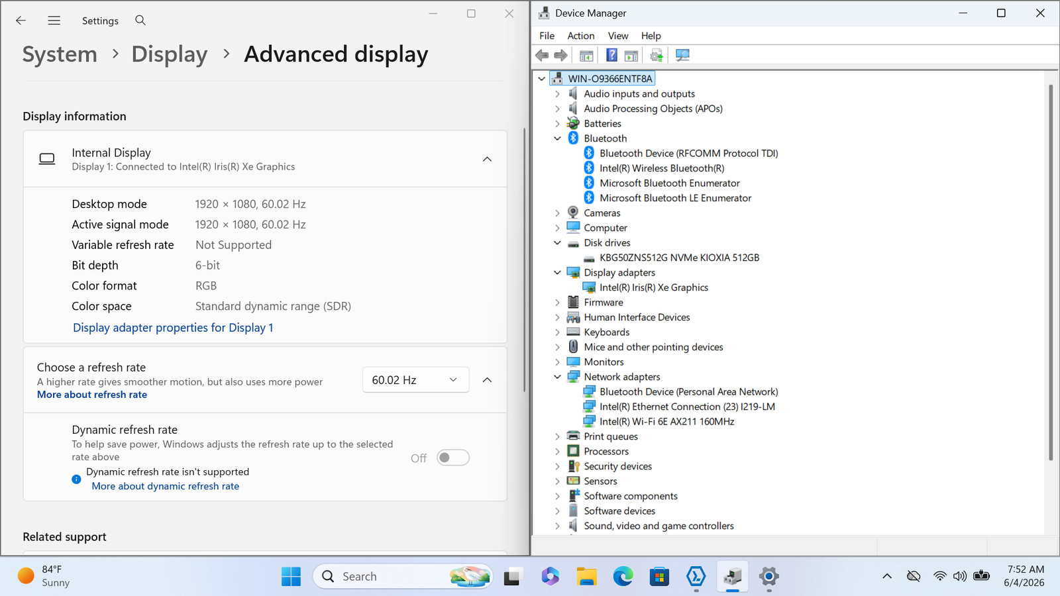The width and height of the screenshot is (1060, 596).
Task: Open File Explorer from the taskbar
Action: click(x=586, y=577)
